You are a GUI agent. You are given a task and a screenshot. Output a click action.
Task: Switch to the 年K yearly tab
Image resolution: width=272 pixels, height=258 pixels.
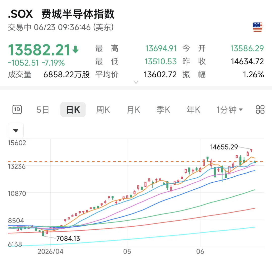tap(193, 110)
